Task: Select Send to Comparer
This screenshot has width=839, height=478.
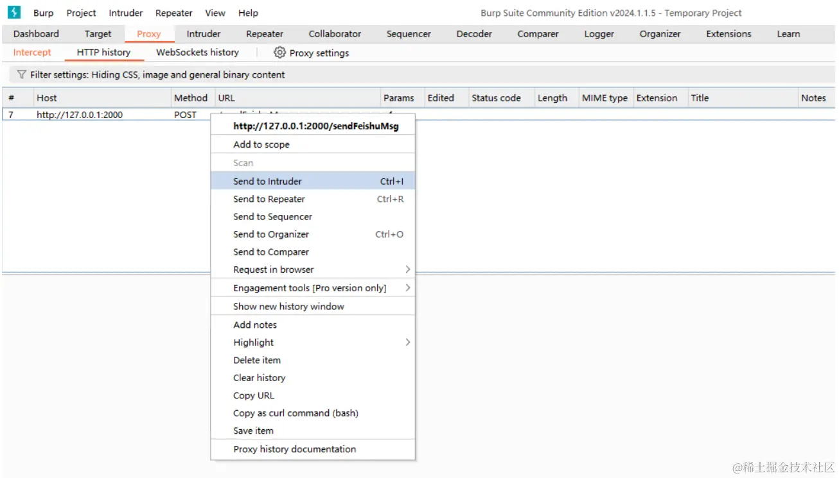Action: point(313,252)
